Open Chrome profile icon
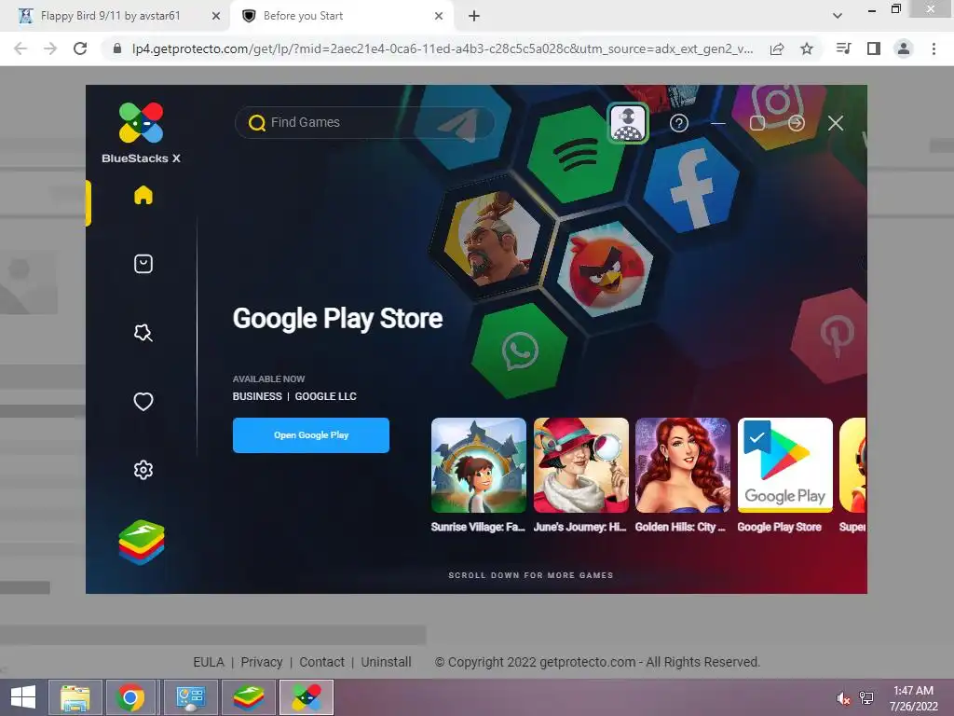Image resolution: width=954 pixels, height=716 pixels. coord(904,48)
